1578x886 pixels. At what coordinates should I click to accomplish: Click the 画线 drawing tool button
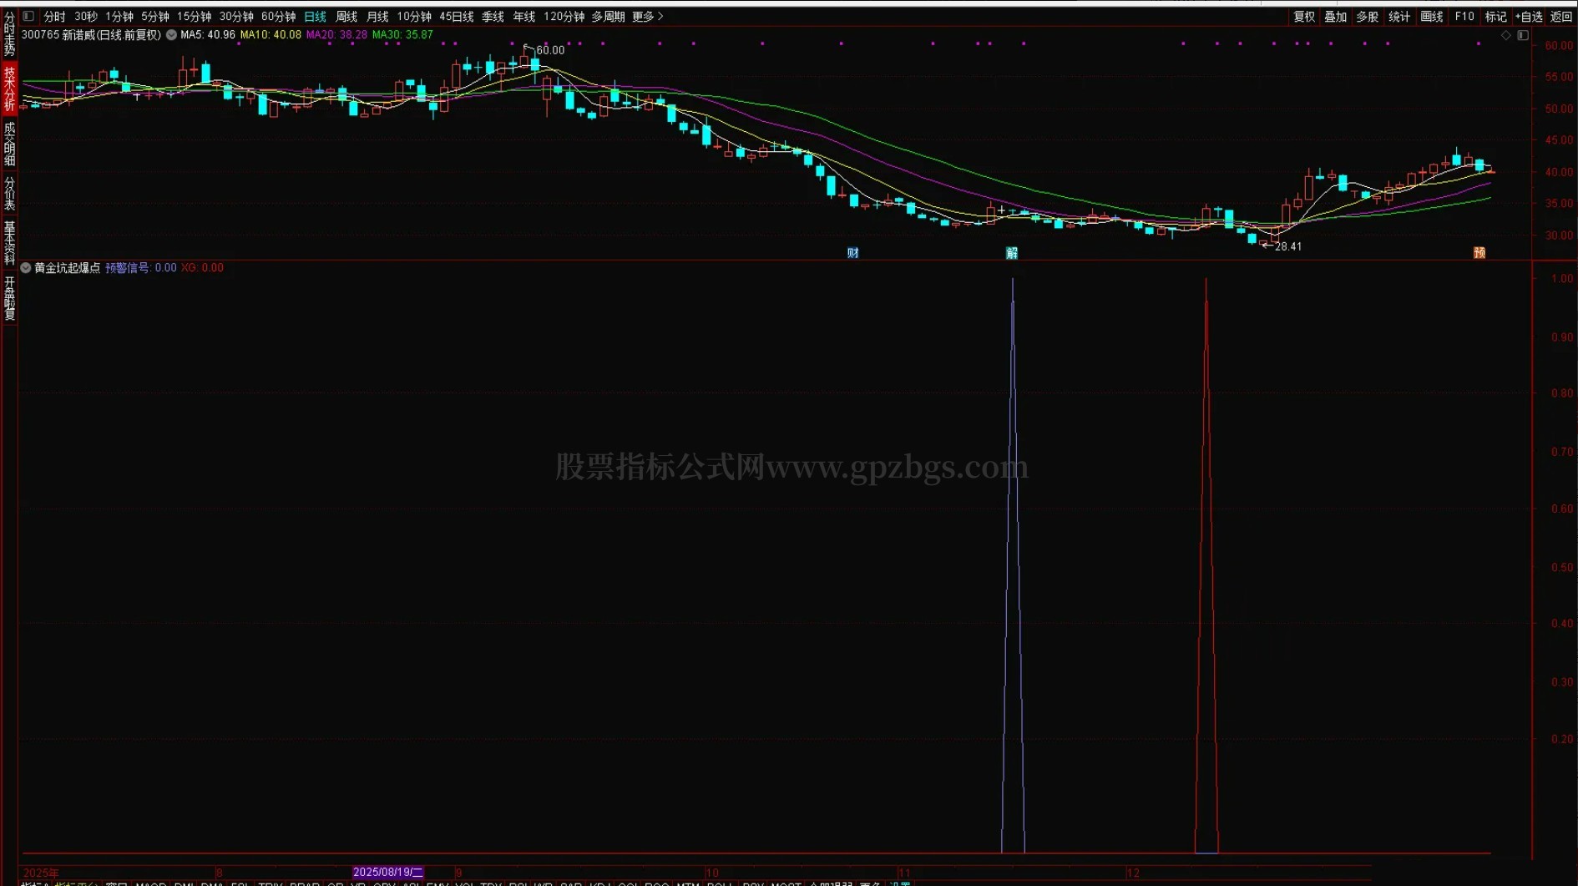pyautogui.click(x=1432, y=17)
